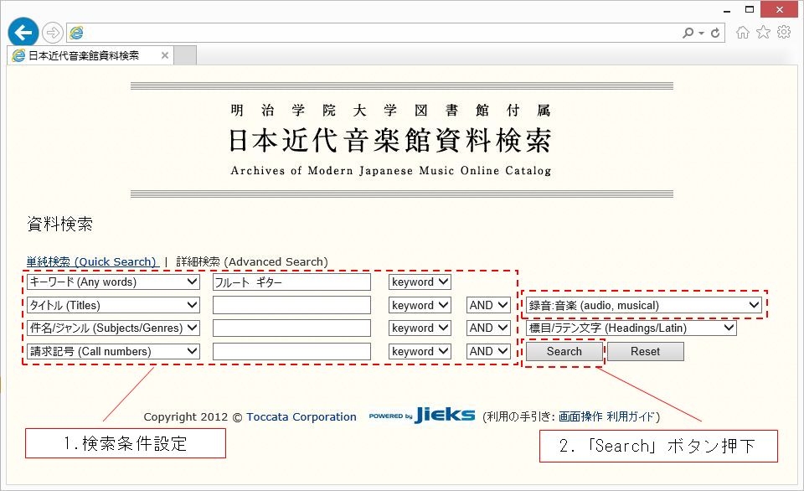Open the browser home icon
The image size is (804, 491).
point(742,33)
